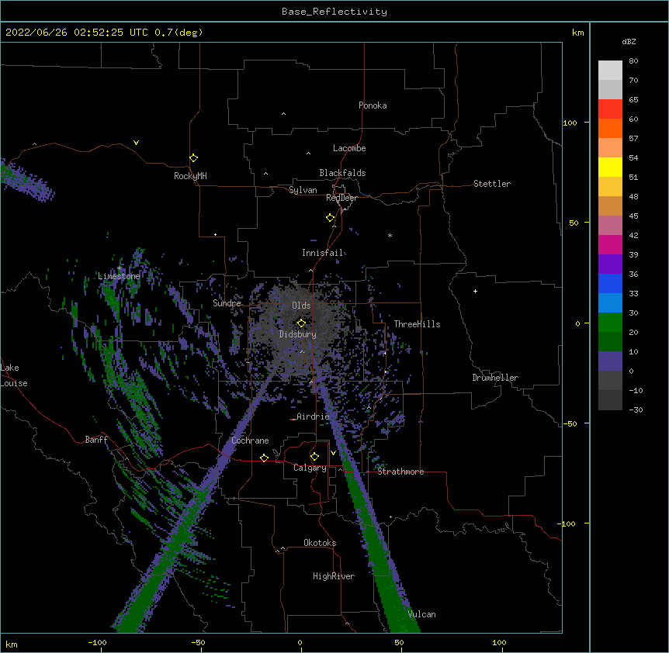Screen dimensions: 669x653
Task: Click the 100 tick label on right axis
Action: [x=570, y=123]
